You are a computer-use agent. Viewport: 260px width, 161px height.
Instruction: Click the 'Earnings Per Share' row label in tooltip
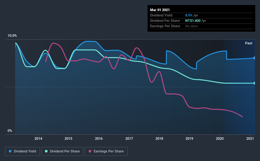(165, 26)
